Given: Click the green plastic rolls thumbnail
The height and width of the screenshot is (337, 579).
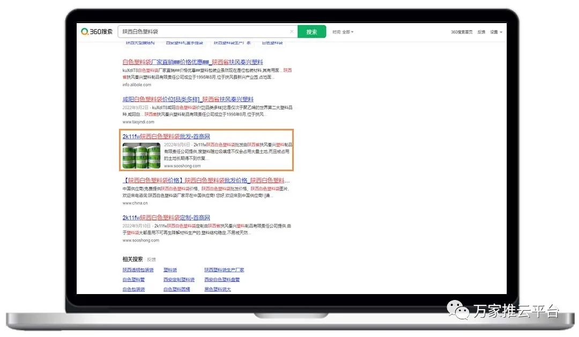Looking at the screenshot, I should click(142, 156).
